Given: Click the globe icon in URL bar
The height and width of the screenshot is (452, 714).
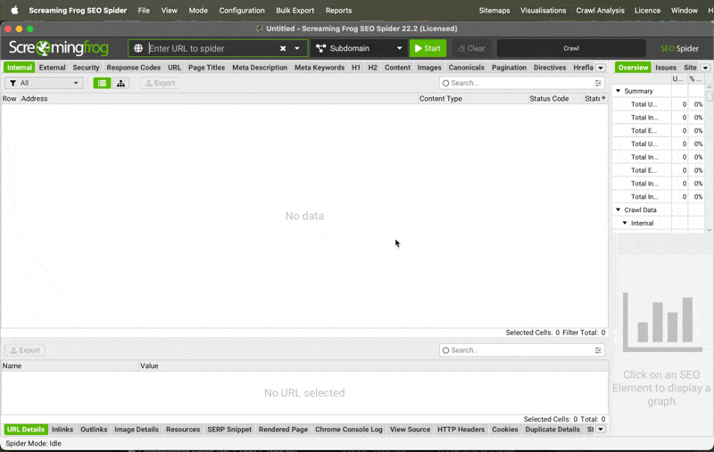Looking at the screenshot, I should tap(138, 49).
